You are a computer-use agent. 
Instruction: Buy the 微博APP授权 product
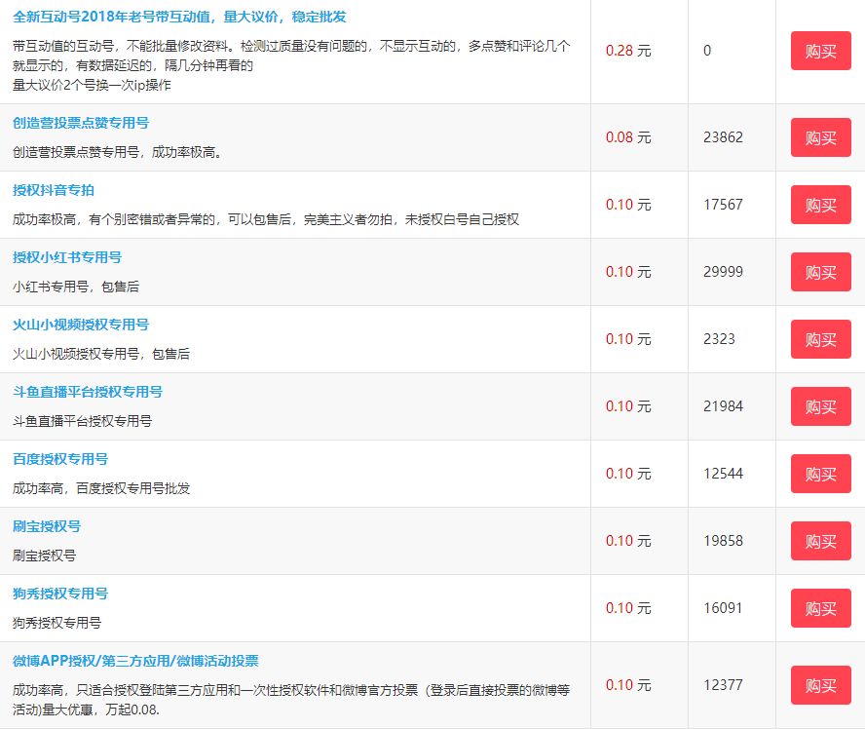[x=821, y=685]
